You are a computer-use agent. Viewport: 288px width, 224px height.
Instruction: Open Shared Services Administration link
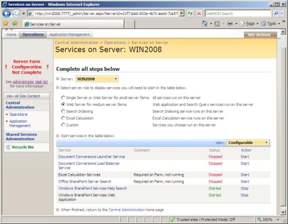pos(21,136)
